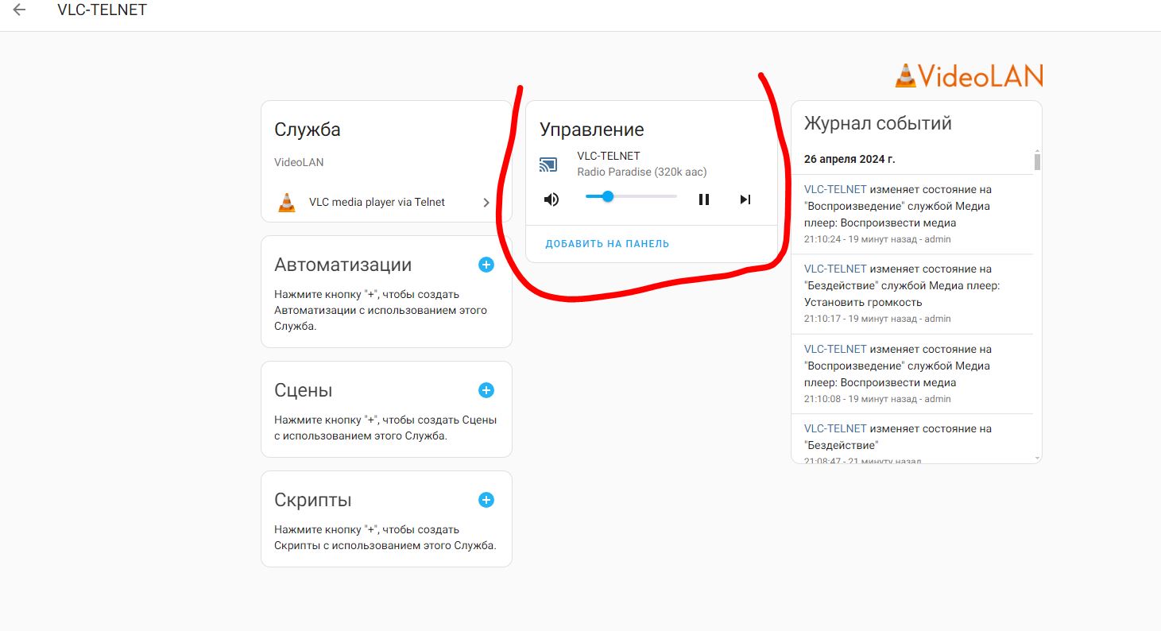Click the cast icon beside VLC-TELNET
Viewport: 1161px width, 631px height.
click(x=548, y=165)
